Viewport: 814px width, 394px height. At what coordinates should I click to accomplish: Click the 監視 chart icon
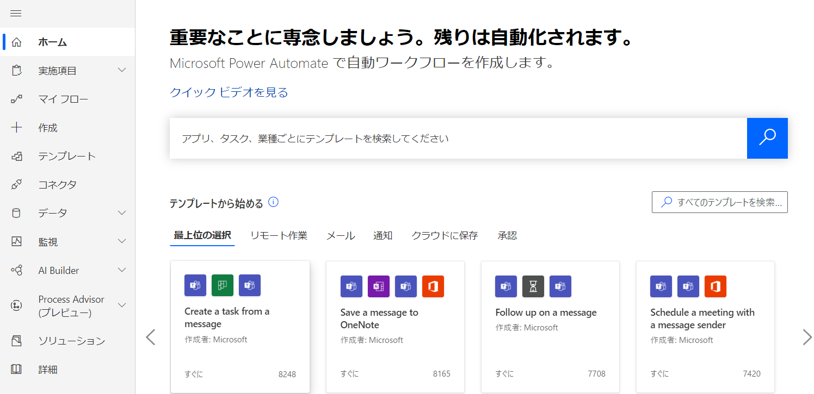click(x=16, y=241)
